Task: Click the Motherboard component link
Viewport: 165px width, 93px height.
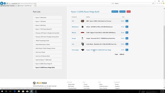Action: pyautogui.click(x=75, y=27)
